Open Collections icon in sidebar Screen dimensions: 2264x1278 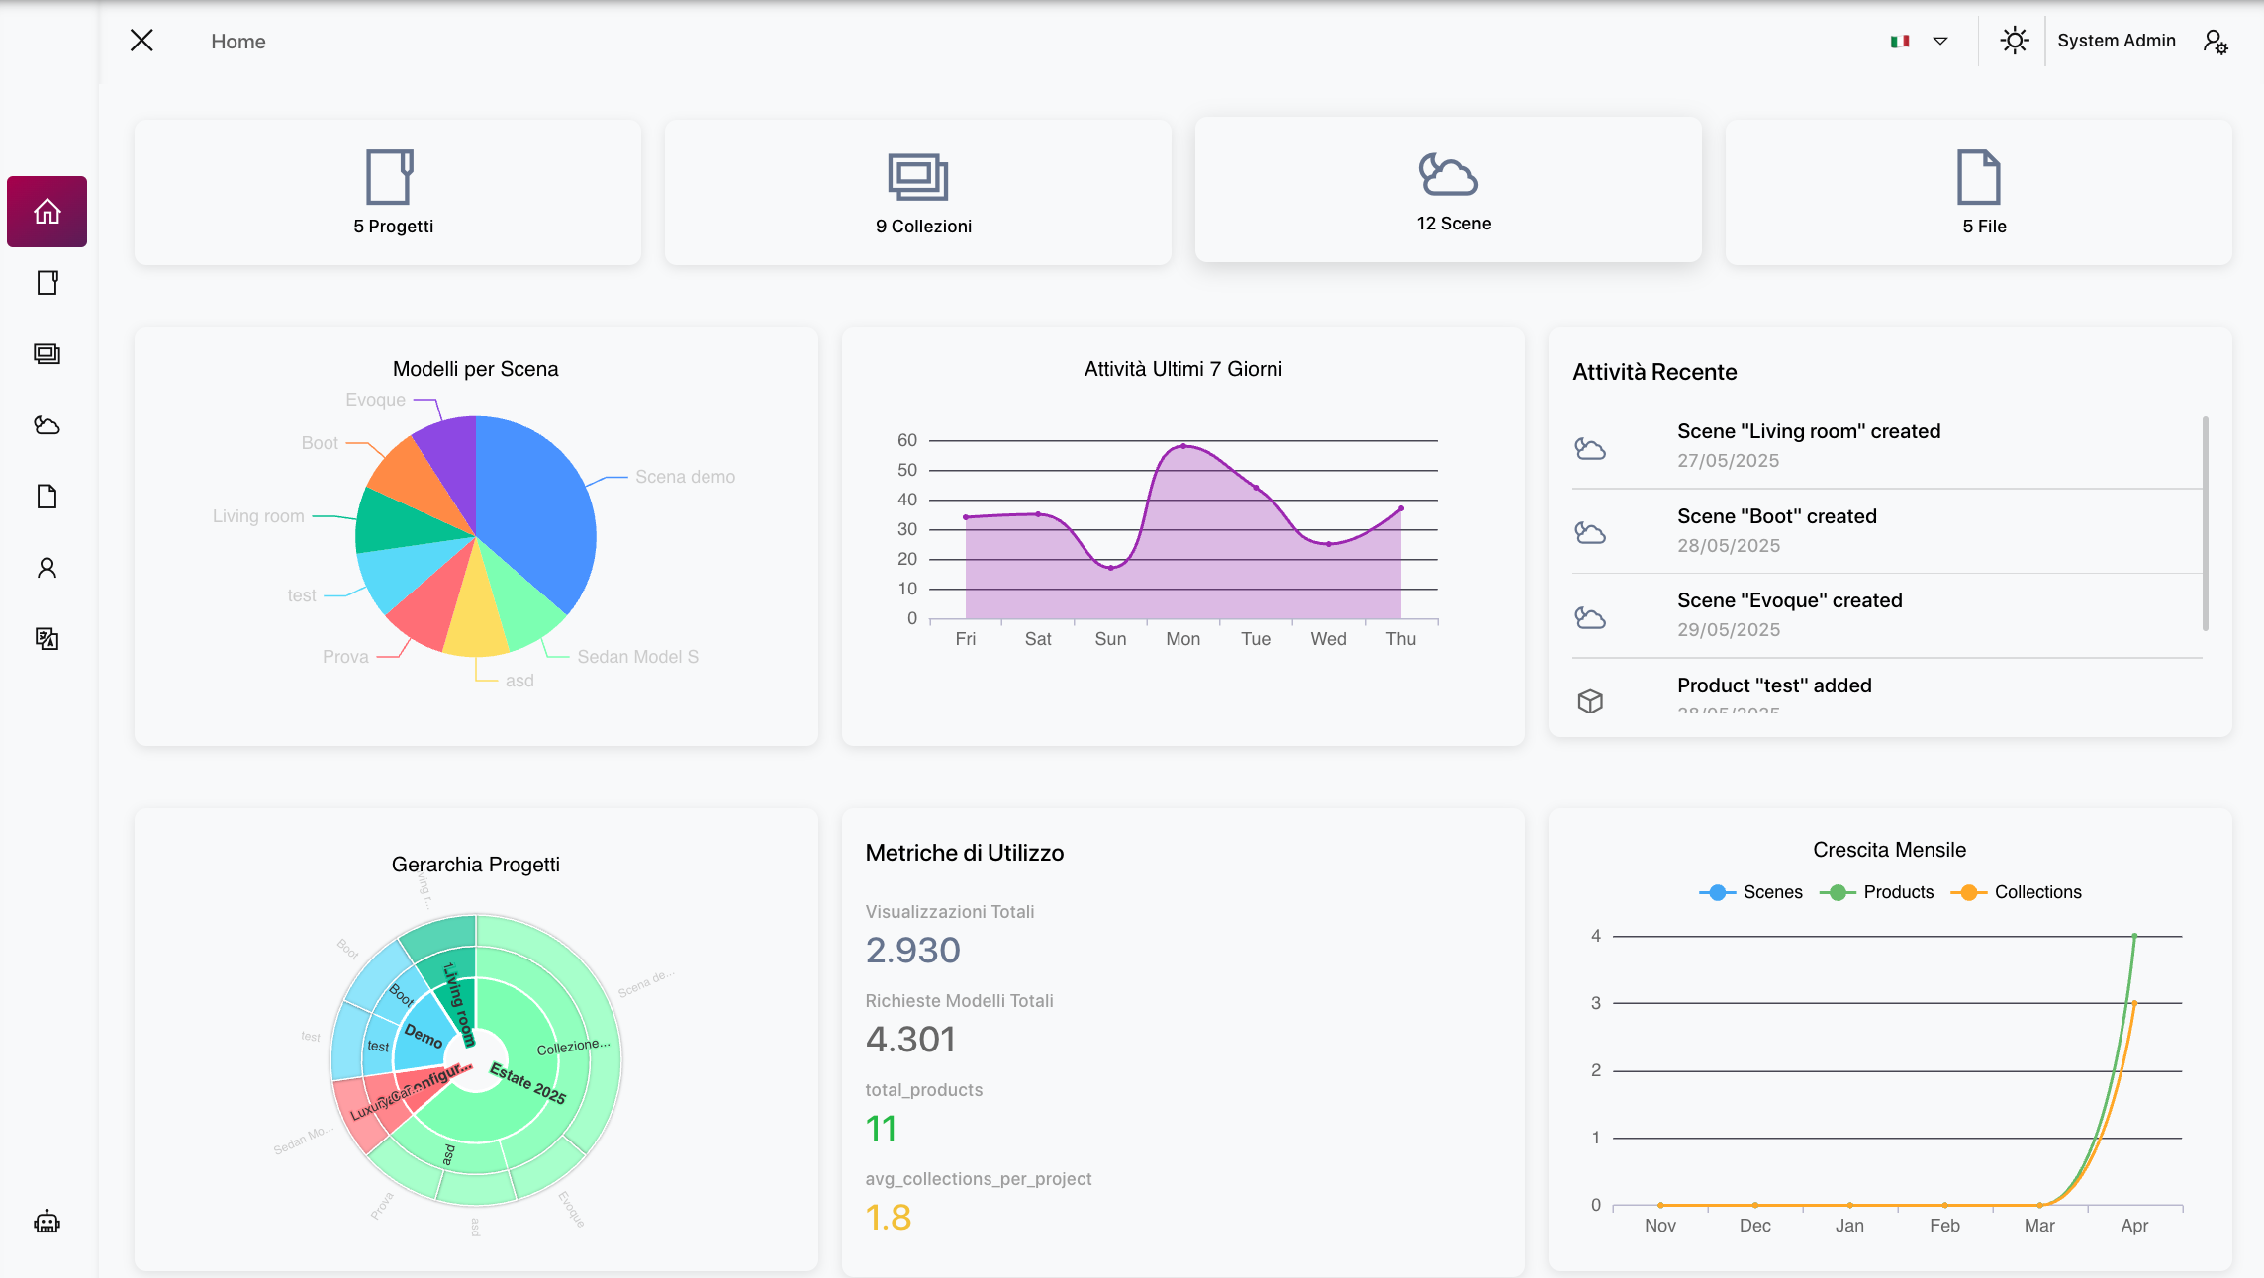click(x=47, y=354)
